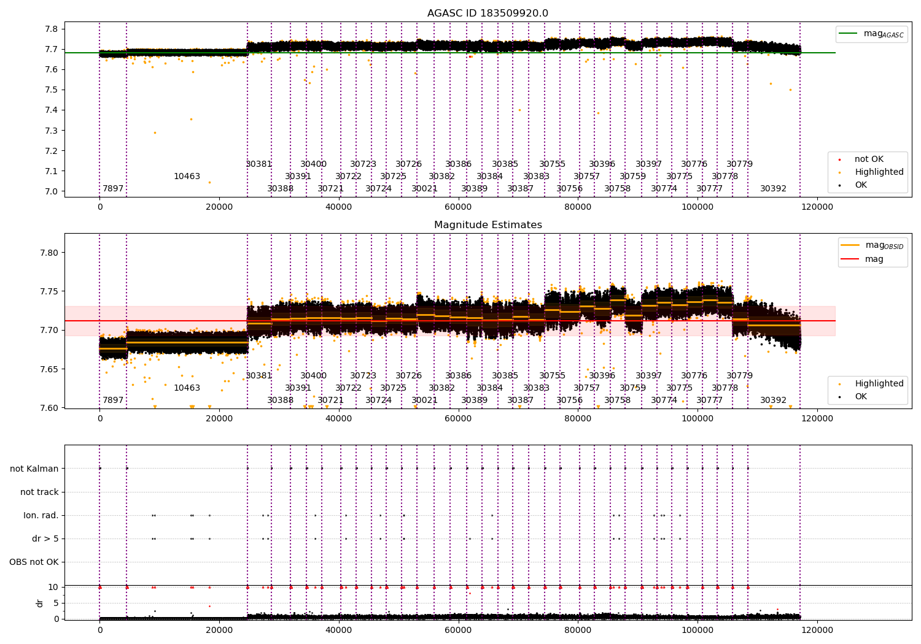
Task: Click the rotated 'dr' y-axis label
Action: click(x=40, y=603)
